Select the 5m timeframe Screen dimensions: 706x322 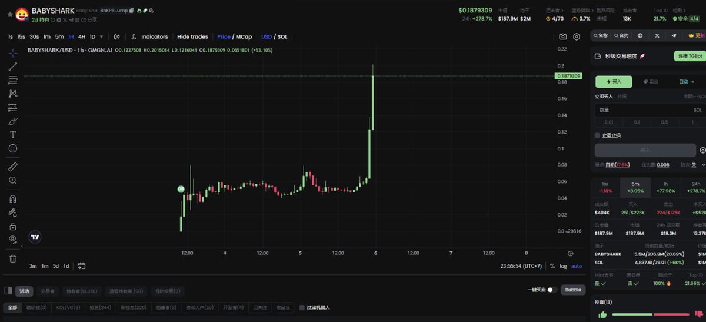(x=59, y=36)
